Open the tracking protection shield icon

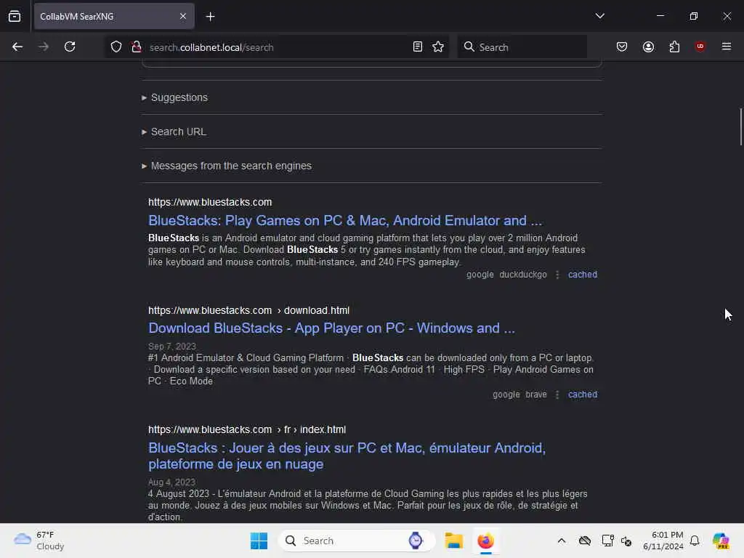116,46
